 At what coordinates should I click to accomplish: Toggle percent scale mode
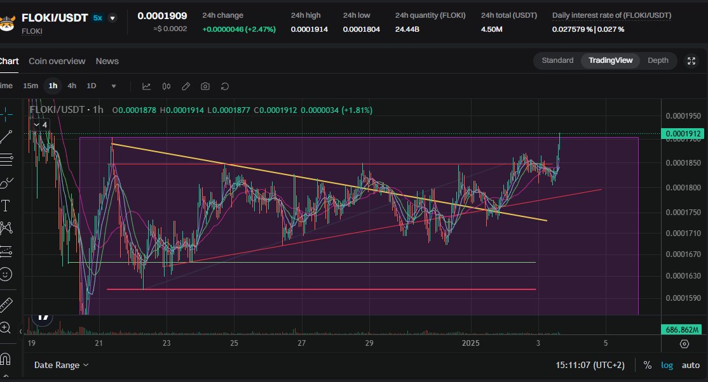(x=647, y=365)
